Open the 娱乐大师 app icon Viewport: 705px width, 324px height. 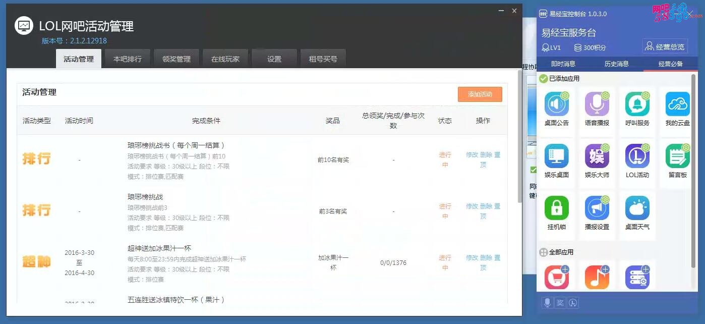pos(597,156)
